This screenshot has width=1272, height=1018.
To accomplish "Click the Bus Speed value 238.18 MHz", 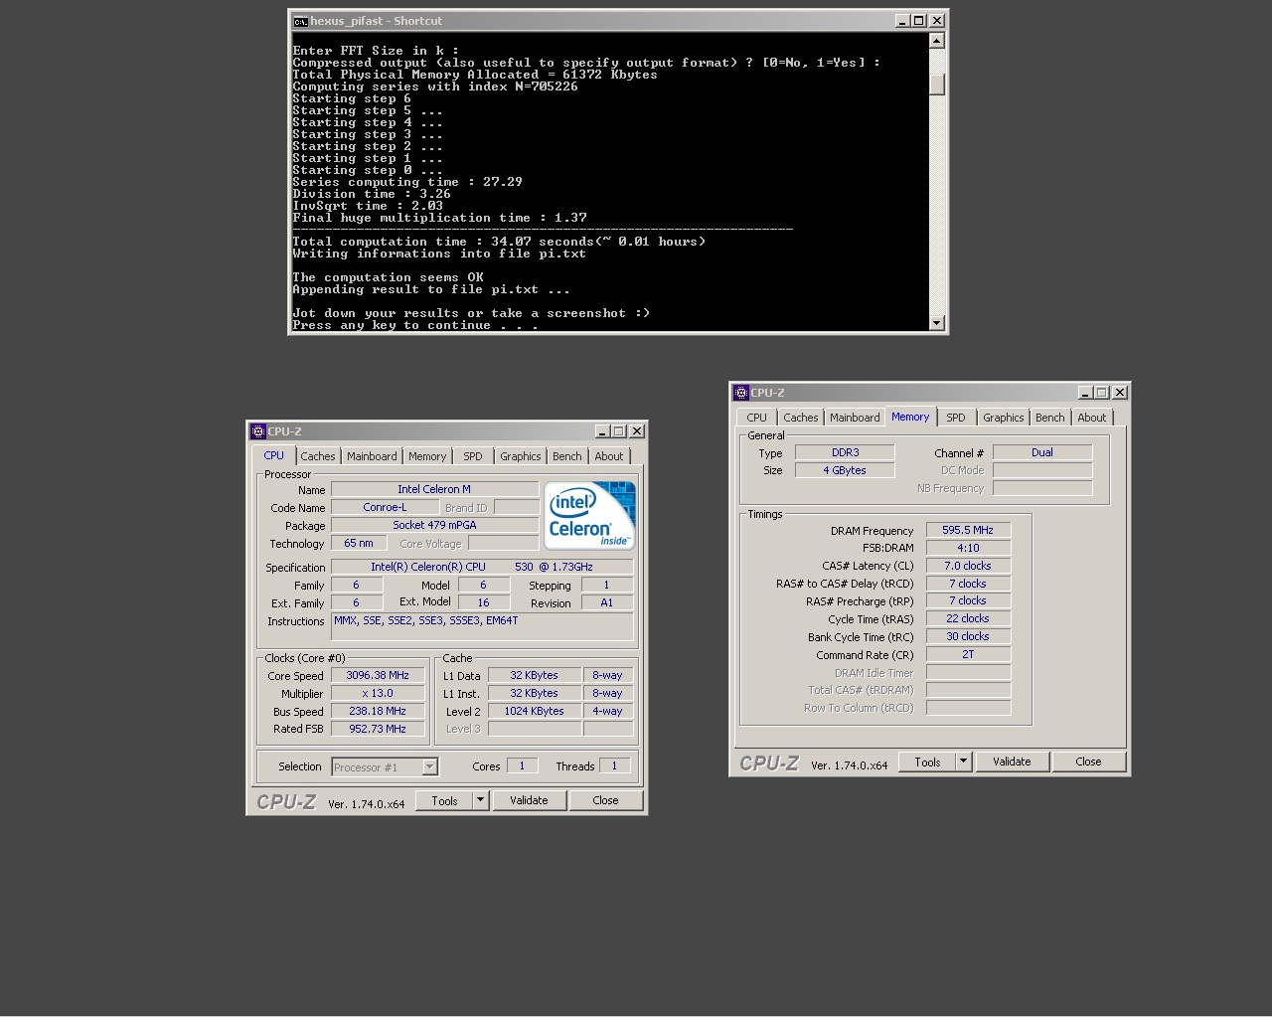I will pyautogui.click(x=378, y=711).
